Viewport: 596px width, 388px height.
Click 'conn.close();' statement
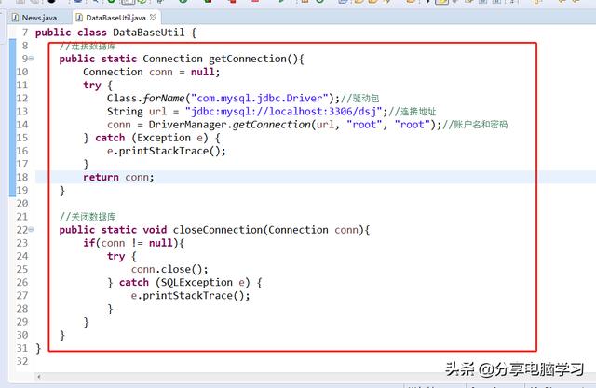click(x=169, y=269)
